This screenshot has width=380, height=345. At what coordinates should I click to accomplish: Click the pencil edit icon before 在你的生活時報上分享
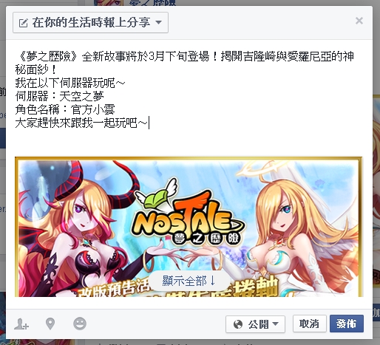(24, 23)
